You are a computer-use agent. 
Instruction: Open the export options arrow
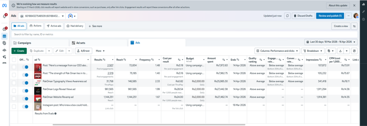click(x=347, y=51)
